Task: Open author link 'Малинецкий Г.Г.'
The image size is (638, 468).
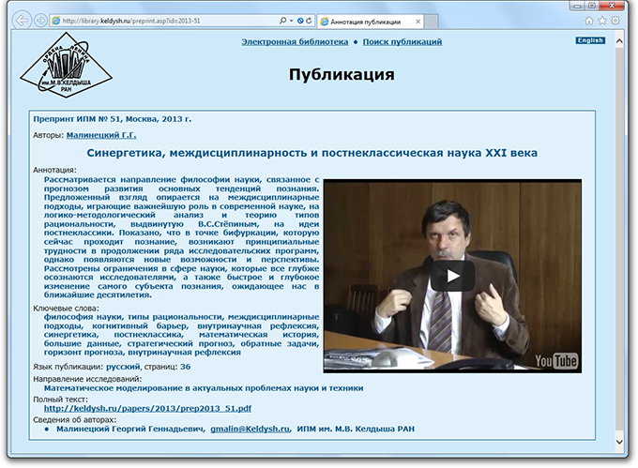Action: (x=101, y=135)
